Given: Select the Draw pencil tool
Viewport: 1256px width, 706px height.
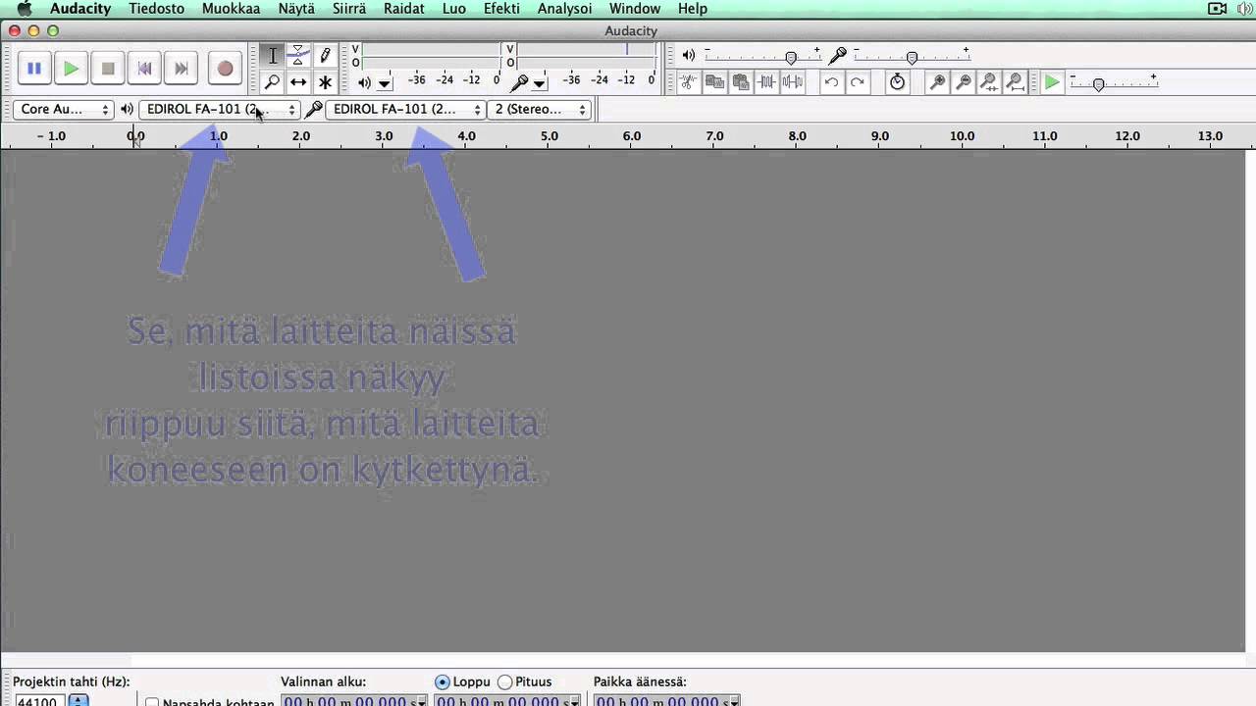Looking at the screenshot, I should (325, 56).
